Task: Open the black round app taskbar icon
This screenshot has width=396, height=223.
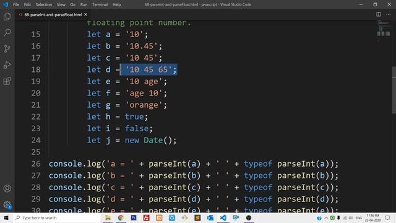Action: pos(249,217)
